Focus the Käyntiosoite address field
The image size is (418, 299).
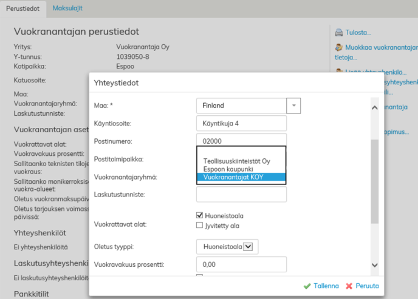(241, 124)
